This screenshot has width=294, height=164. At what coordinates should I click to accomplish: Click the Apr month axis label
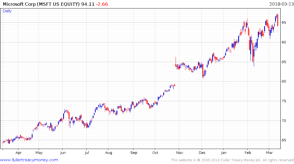(x=19, y=153)
